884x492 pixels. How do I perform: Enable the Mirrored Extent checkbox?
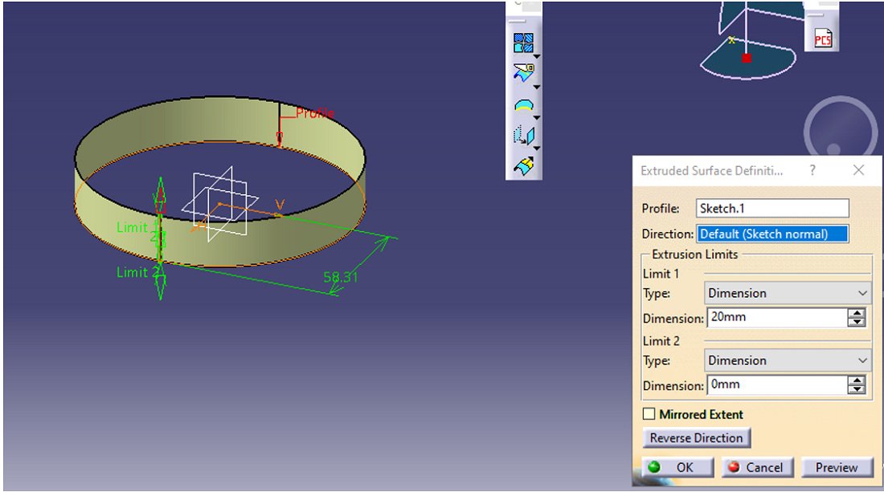(x=649, y=414)
